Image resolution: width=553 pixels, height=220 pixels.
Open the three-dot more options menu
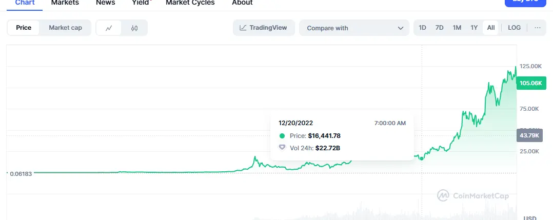coord(537,28)
